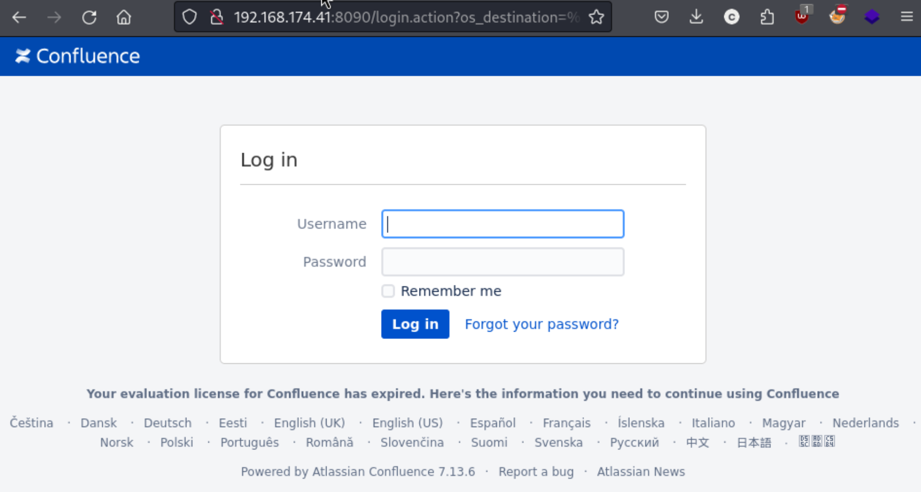Tick the Remember me checkbox
This screenshot has width=921, height=492.
(x=388, y=291)
